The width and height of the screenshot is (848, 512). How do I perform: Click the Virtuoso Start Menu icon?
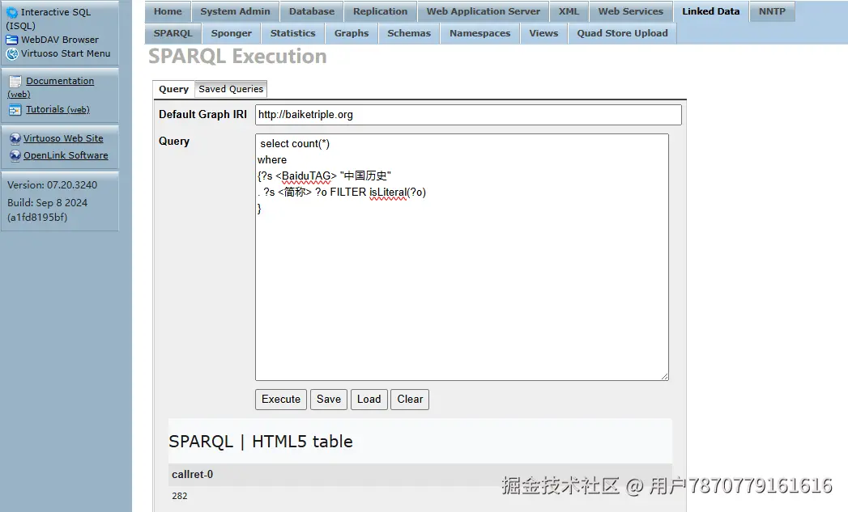coord(12,53)
